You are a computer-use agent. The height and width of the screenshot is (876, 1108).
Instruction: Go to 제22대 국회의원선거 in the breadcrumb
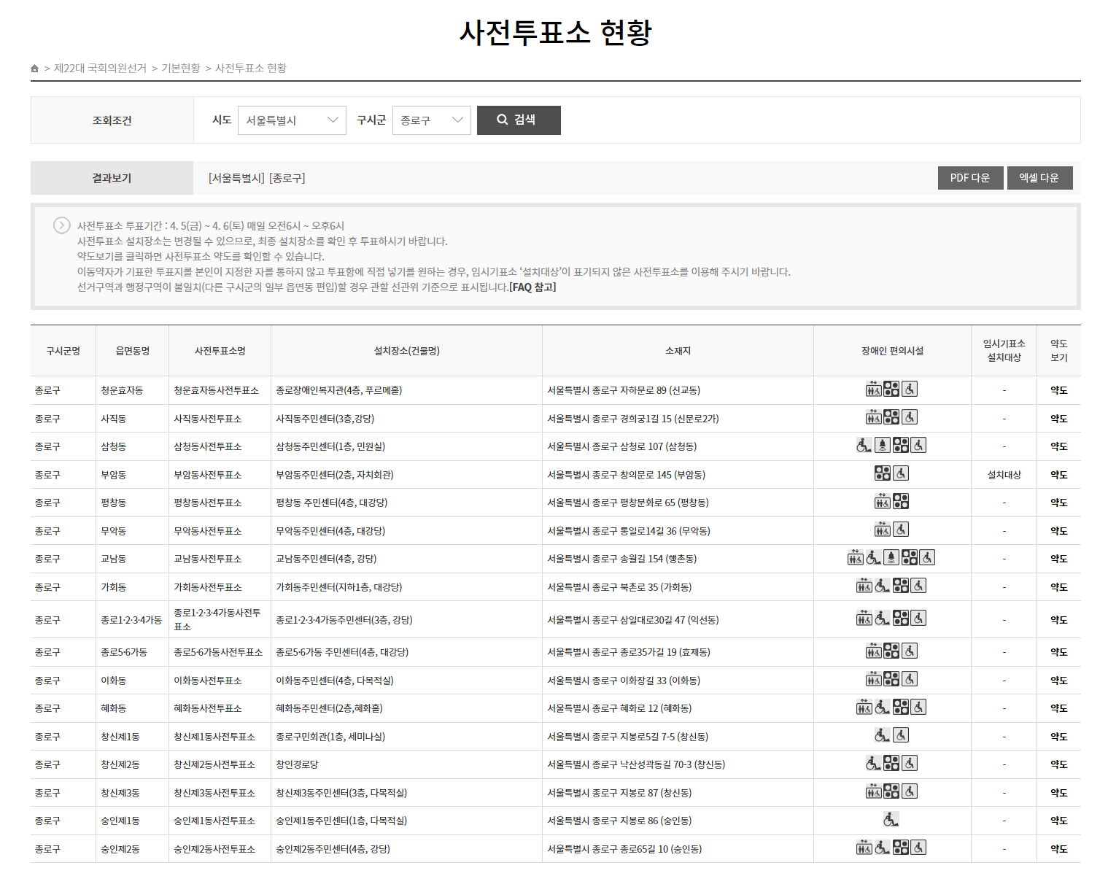tap(100, 68)
